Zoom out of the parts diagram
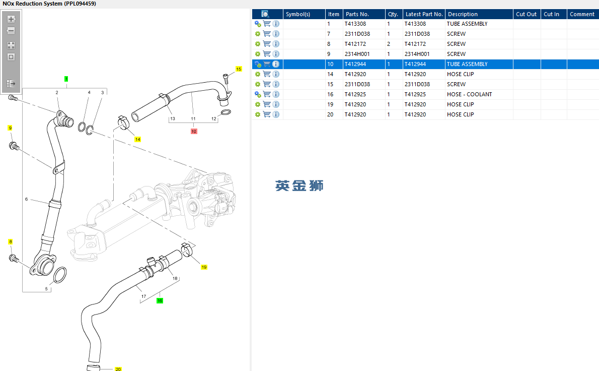 [11, 31]
